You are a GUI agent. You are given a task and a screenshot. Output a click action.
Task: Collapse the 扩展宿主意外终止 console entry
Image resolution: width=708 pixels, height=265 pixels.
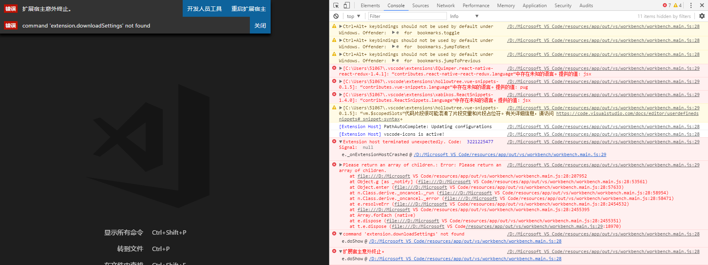[x=341, y=251]
